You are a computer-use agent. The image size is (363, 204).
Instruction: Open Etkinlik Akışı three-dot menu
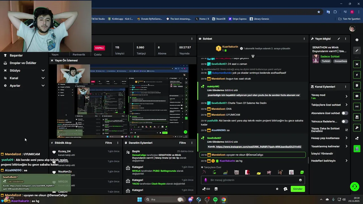tap(118, 143)
